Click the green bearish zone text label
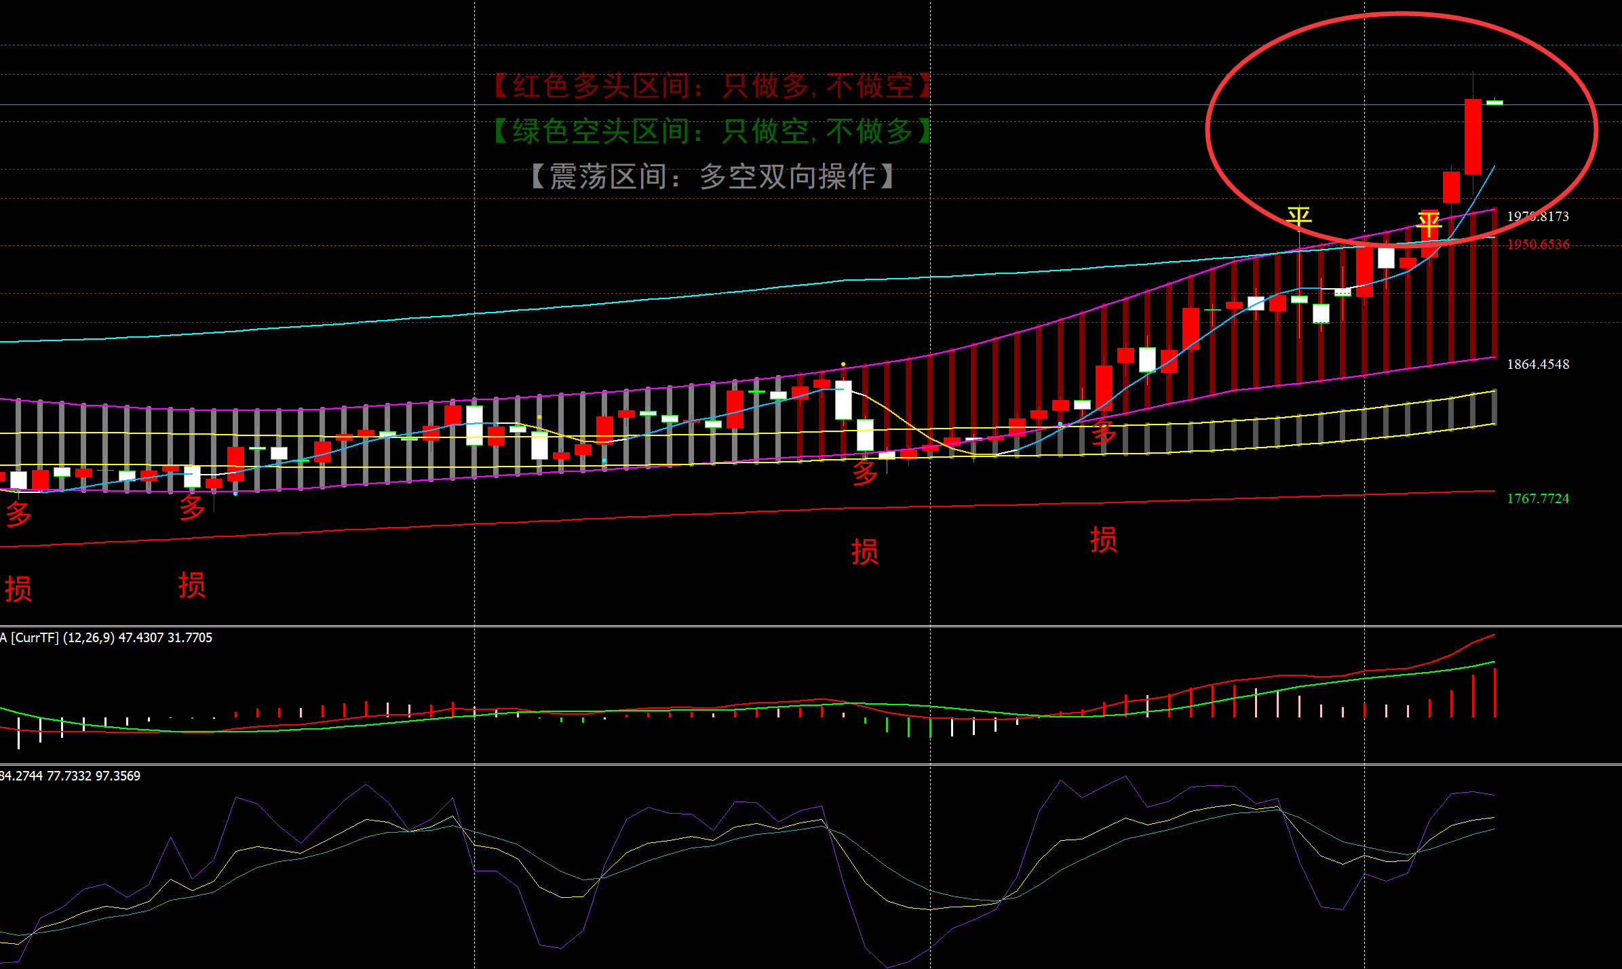Screen dimensions: 1622x969 click(712, 131)
